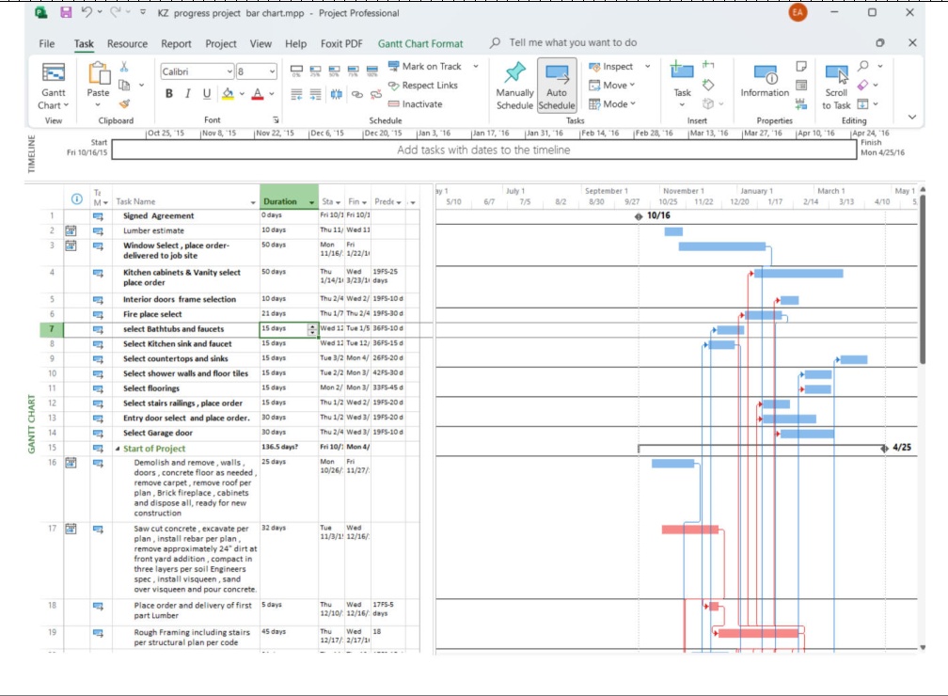Screen dimensions: 948x696
Task: Open the File menu
Action: point(47,43)
